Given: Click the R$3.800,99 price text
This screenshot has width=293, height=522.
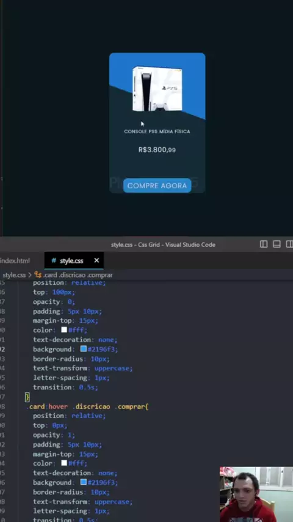Looking at the screenshot, I should point(157,150).
